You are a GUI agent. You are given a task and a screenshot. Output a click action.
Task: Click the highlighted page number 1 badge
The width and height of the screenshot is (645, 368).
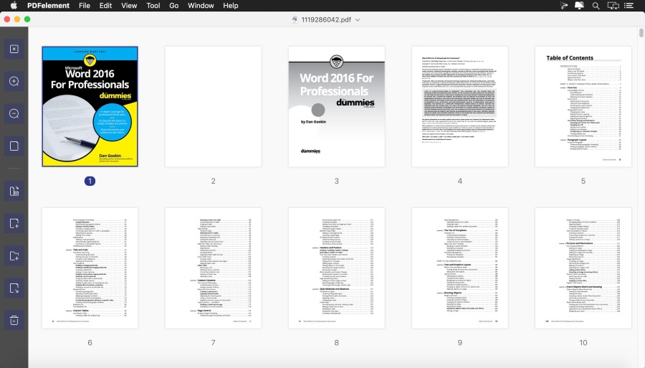[90, 181]
